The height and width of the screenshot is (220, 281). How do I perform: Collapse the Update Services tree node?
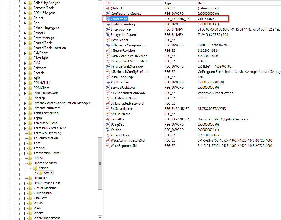pos(25,163)
